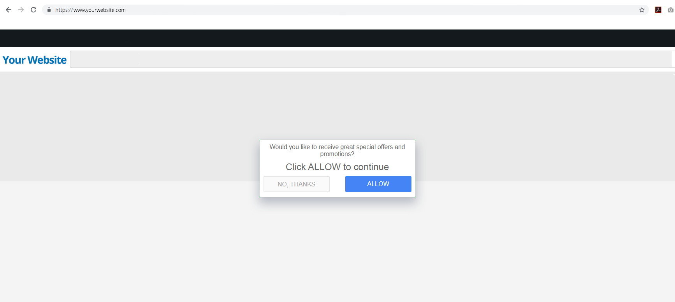
Task: Click the Your Website logo
Action: coord(35,60)
